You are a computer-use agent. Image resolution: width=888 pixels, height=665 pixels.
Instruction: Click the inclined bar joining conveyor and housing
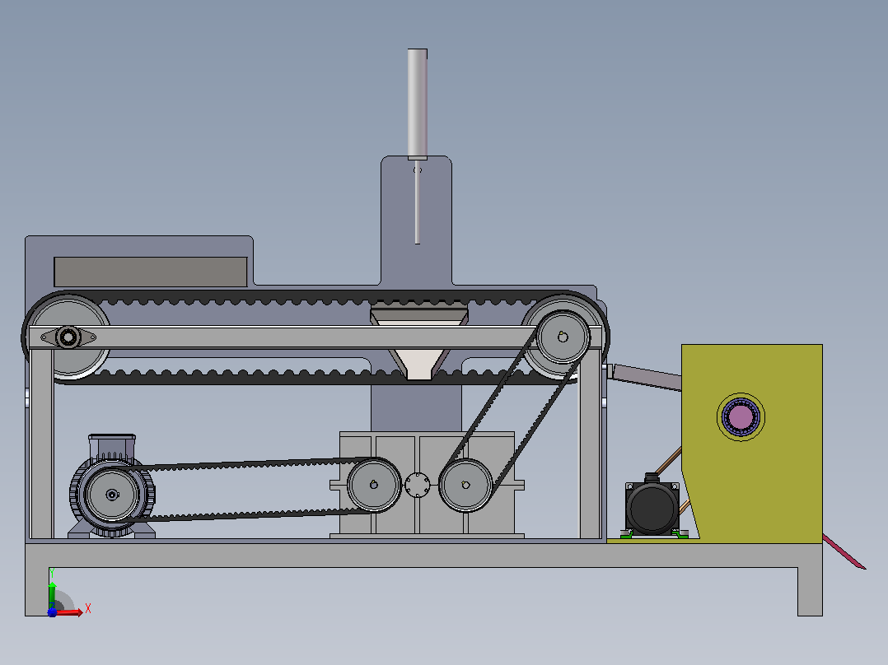coord(644,377)
